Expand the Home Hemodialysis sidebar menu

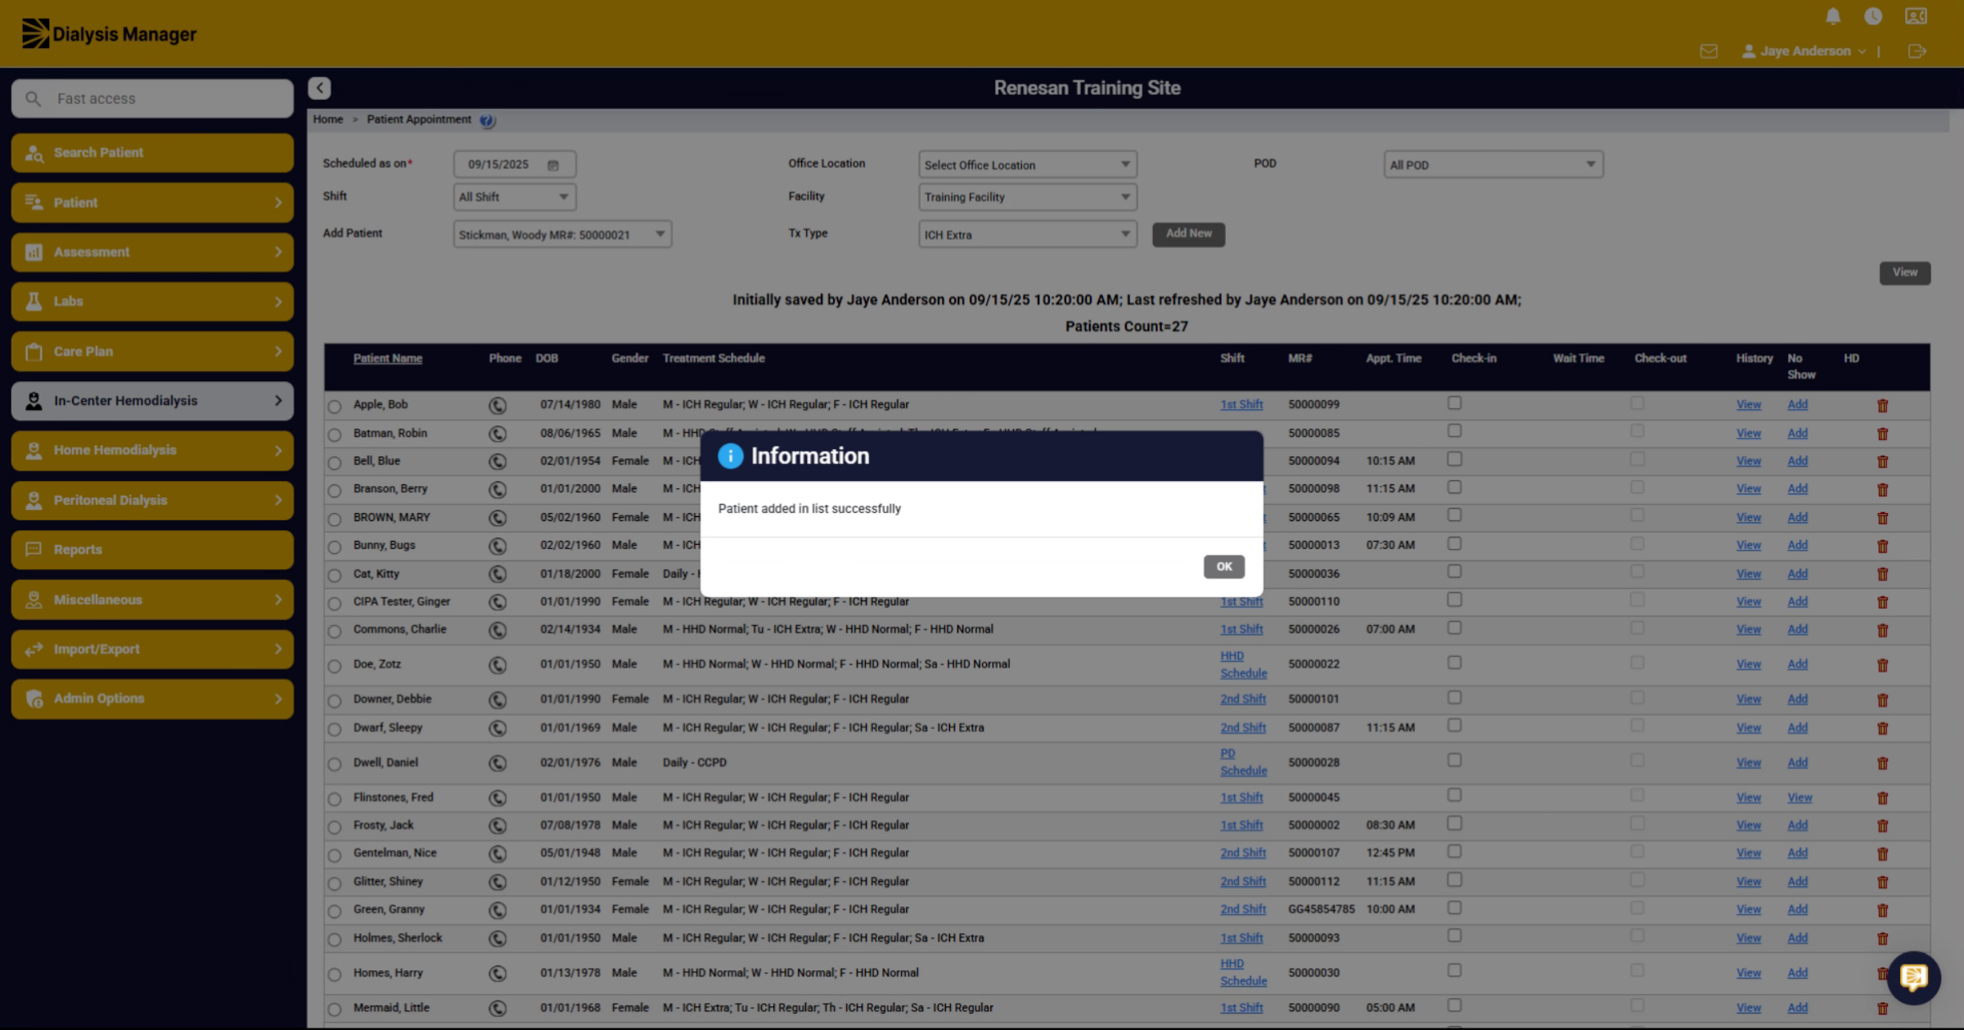(x=152, y=451)
